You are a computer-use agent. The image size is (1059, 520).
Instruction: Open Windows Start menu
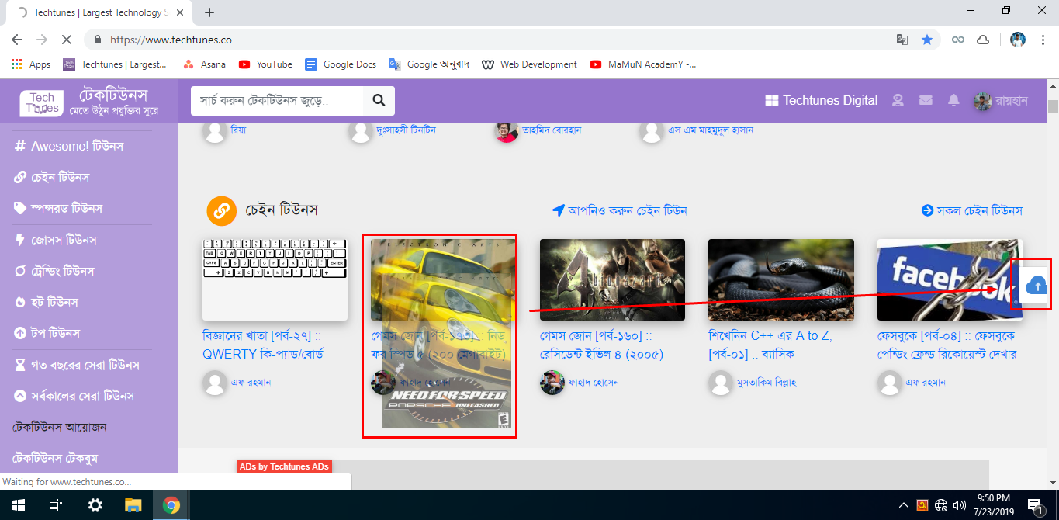17,505
